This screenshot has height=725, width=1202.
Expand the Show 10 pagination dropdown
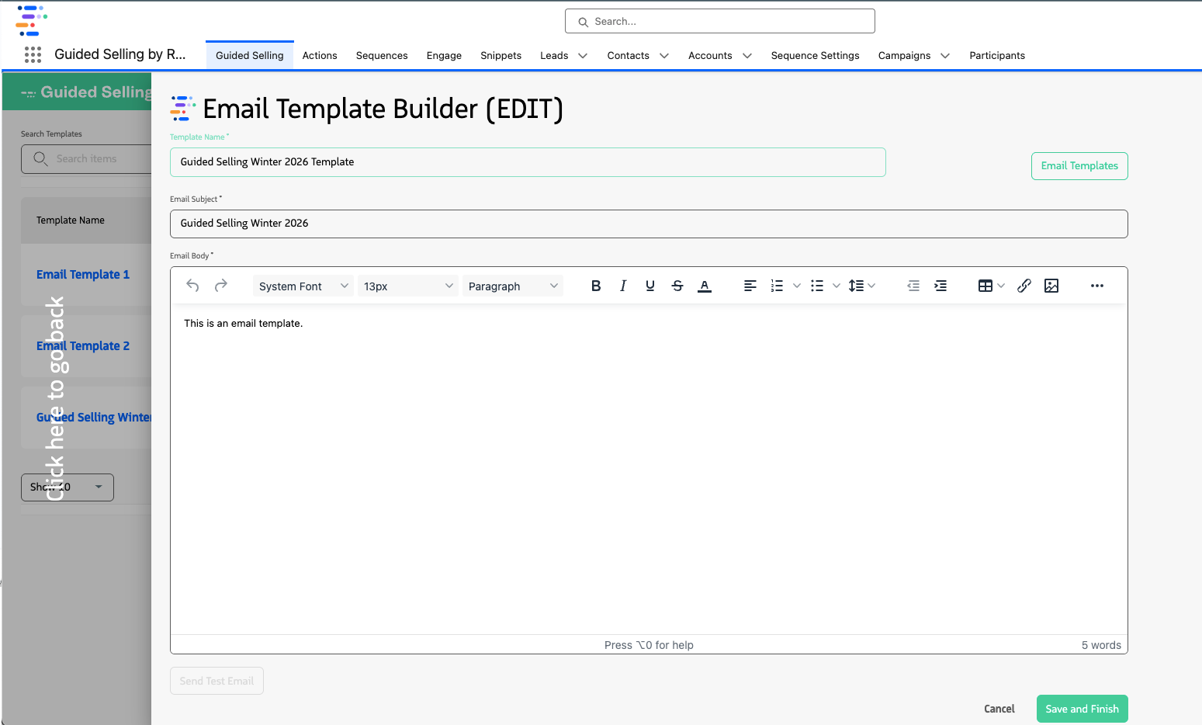67,487
